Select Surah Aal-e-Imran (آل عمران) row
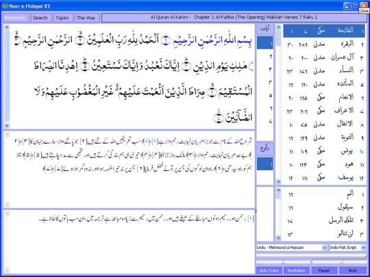Viewport: 370px width, 277px height. click(x=324, y=57)
